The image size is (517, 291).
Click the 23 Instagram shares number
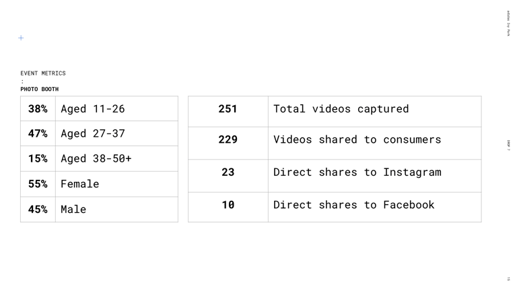228,172
